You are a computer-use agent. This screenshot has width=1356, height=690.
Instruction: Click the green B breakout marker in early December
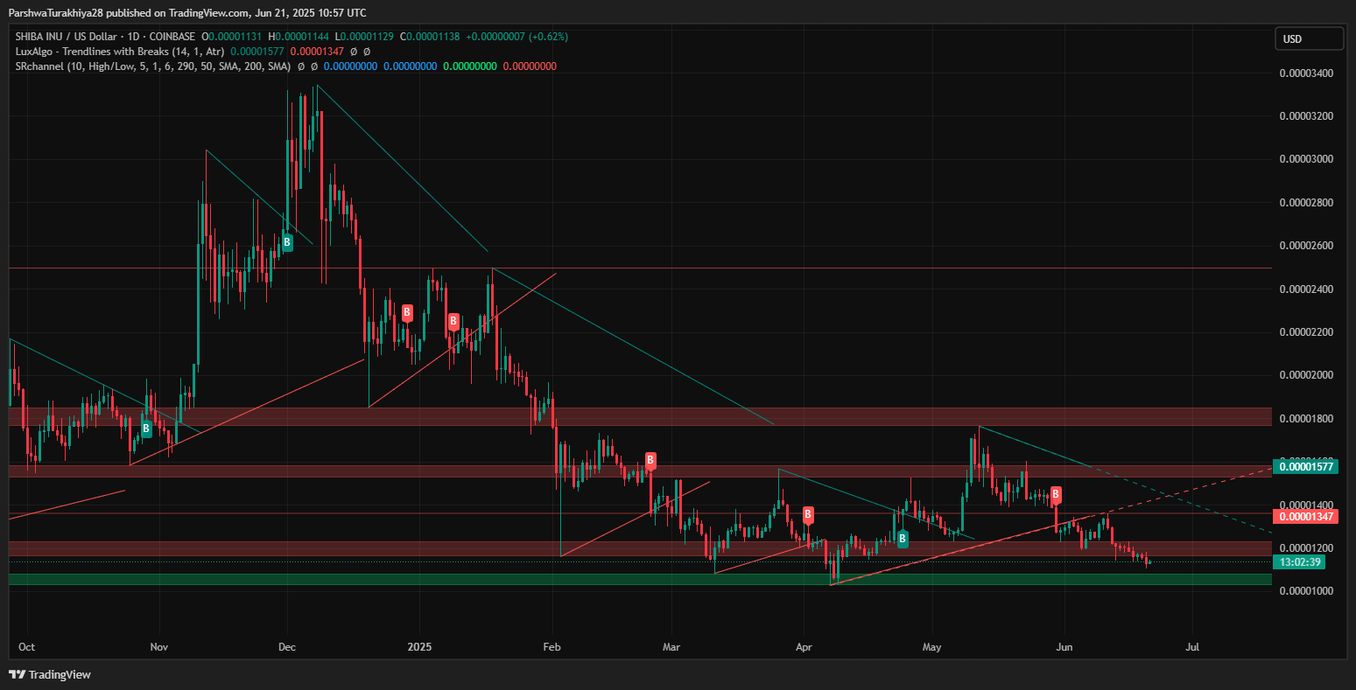286,242
